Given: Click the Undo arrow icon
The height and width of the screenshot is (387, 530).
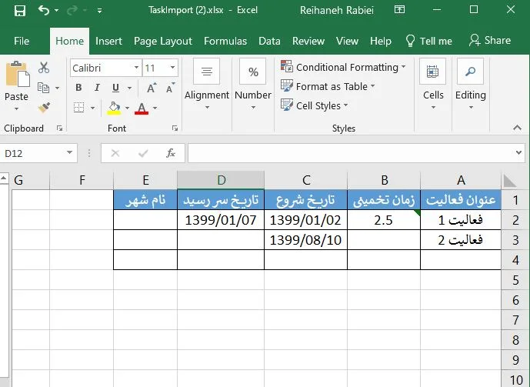Looking at the screenshot, I should (x=43, y=11).
